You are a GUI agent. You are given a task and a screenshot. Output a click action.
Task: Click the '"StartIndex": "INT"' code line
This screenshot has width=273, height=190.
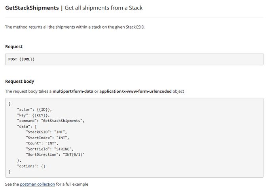pos(47,138)
